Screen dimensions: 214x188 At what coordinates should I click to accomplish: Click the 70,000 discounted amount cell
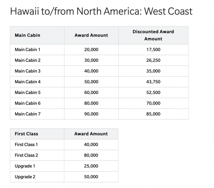153,103
